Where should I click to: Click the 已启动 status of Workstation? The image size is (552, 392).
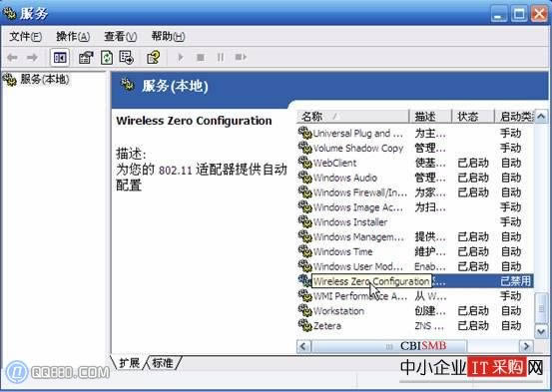point(473,311)
